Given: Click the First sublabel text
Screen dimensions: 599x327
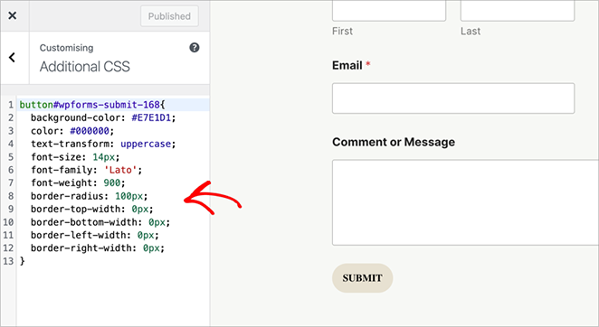Looking at the screenshot, I should (342, 31).
